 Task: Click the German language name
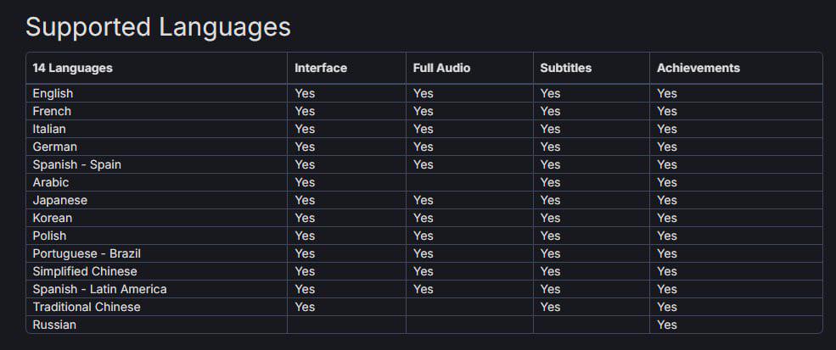tap(54, 147)
